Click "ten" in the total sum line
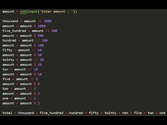The image size is (167, 125). [125, 113]
